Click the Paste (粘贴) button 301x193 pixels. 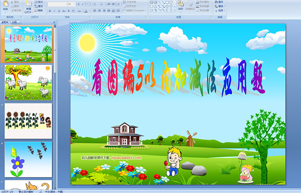tap(6, 6)
